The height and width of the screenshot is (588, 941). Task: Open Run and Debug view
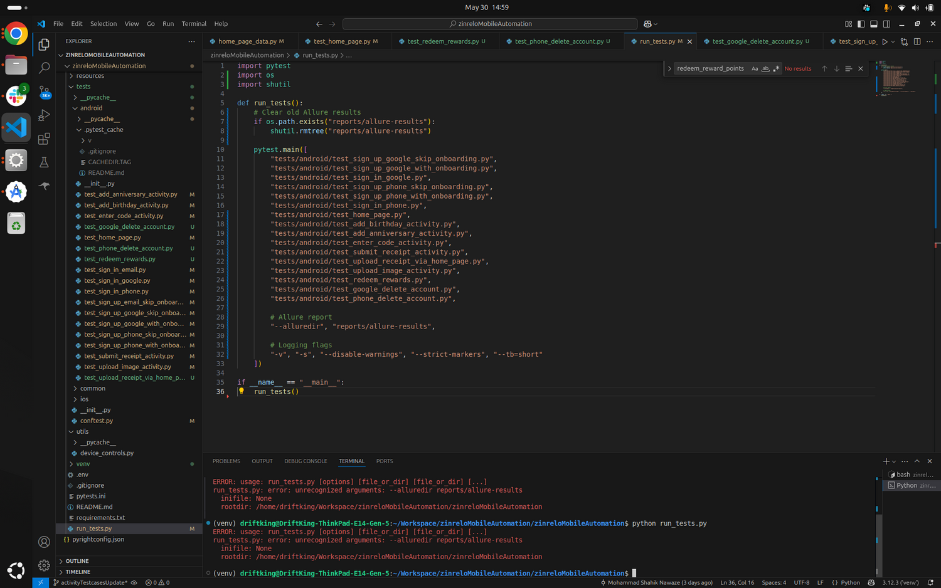tap(44, 115)
